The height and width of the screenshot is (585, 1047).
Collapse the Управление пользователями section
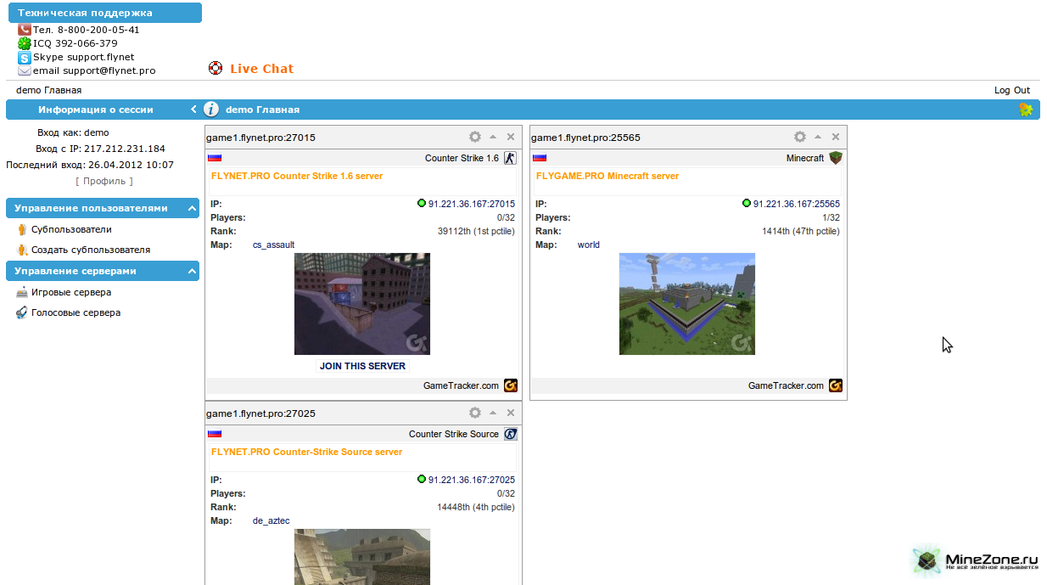pos(191,208)
